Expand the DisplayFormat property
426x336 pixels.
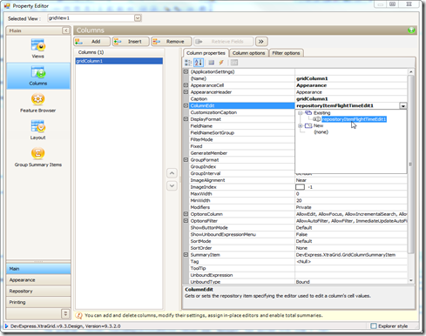(186, 119)
